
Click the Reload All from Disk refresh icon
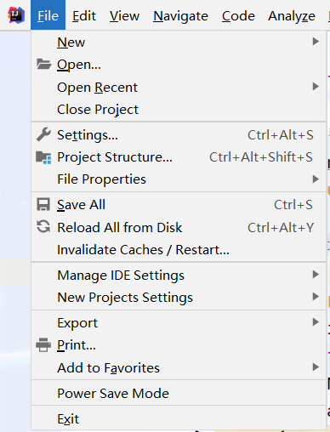pos(43,227)
